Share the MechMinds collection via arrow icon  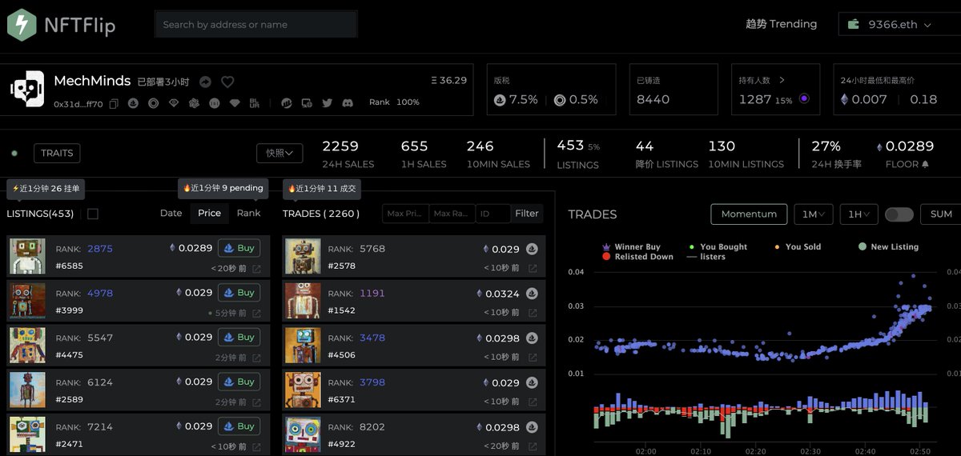[x=205, y=82]
